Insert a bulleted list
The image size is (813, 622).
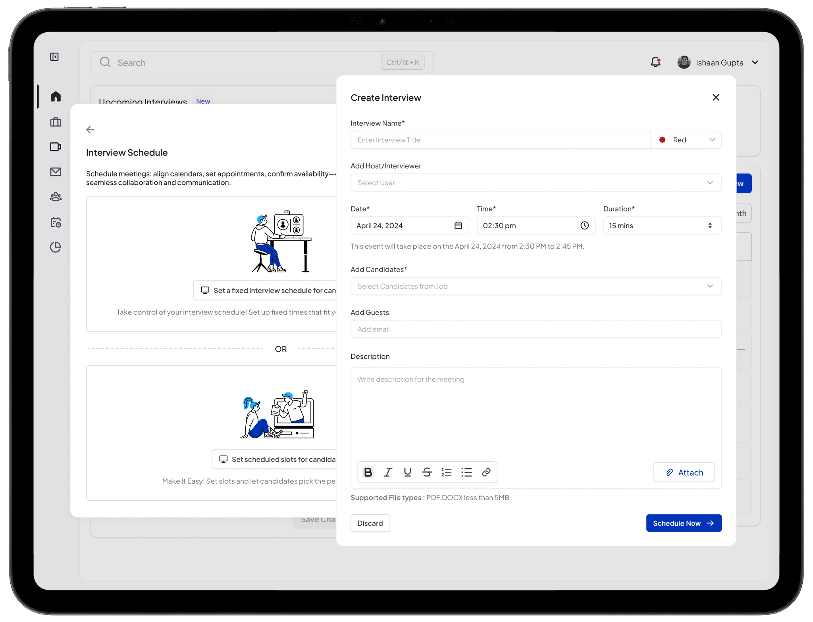(466, 472)
